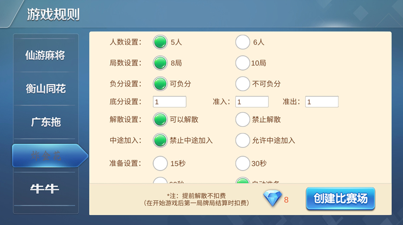The image size is (403, 225).
Task: Set ready time to 15秒
Action: pos(160,163)
